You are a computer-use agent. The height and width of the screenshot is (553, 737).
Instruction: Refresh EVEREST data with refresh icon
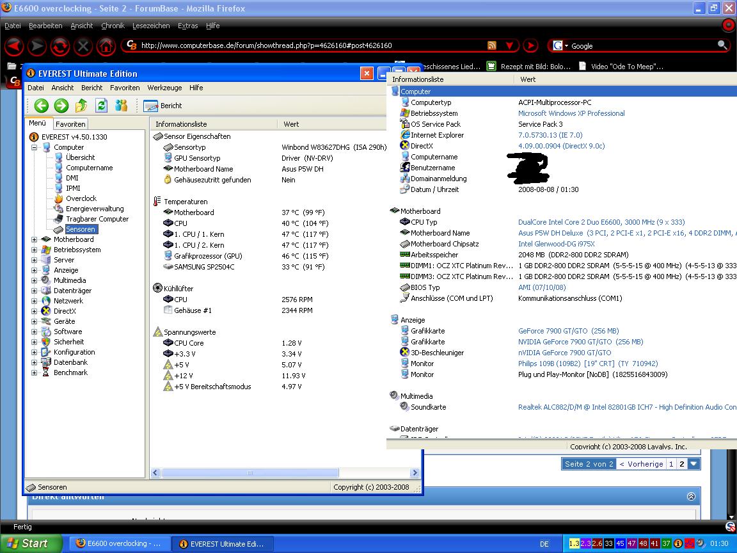pyautogui.click(x=101, y=106)
